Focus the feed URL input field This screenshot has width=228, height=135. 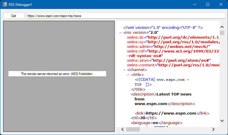click(x=126, y=16)
